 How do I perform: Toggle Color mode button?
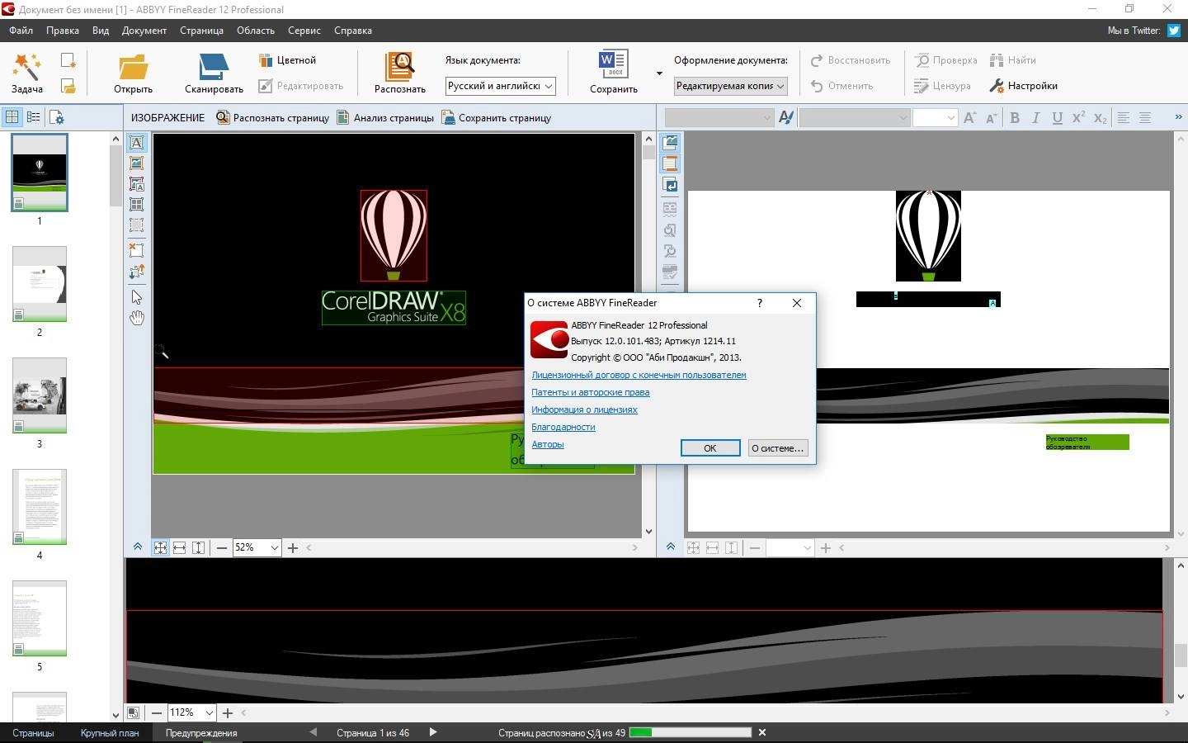[x=288, y=60]
